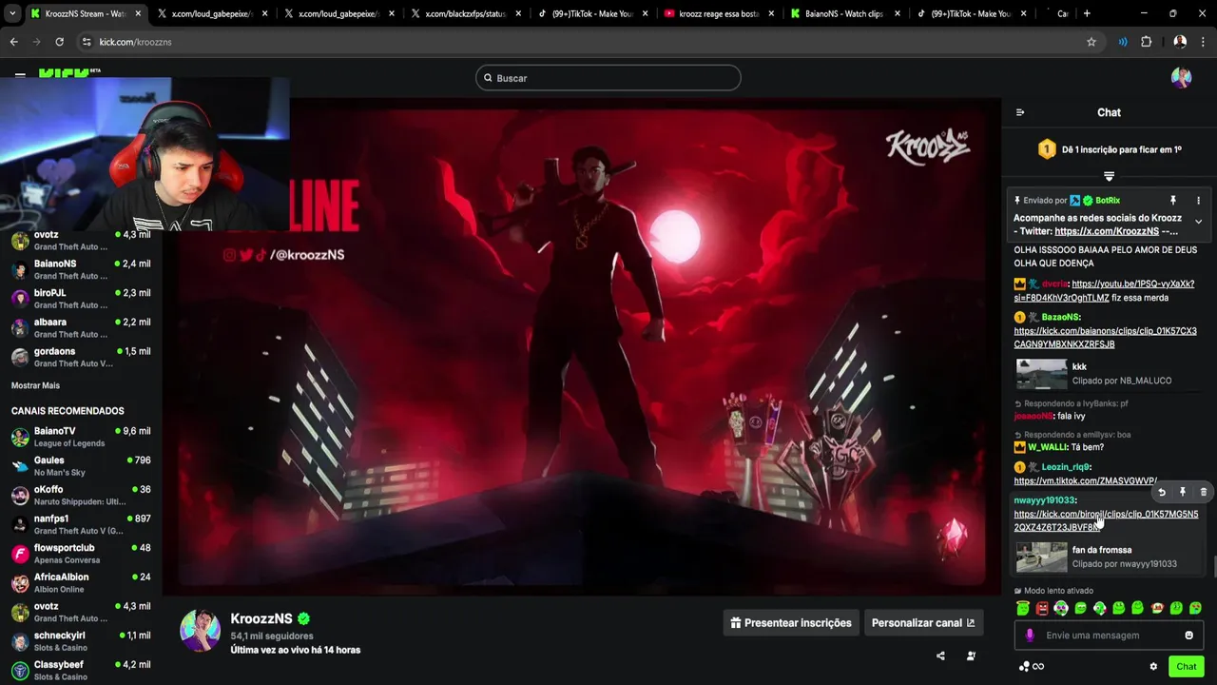Click Presentear inscrições button
This screenshot has height=685, width=1217.
[x=791, y=623]
